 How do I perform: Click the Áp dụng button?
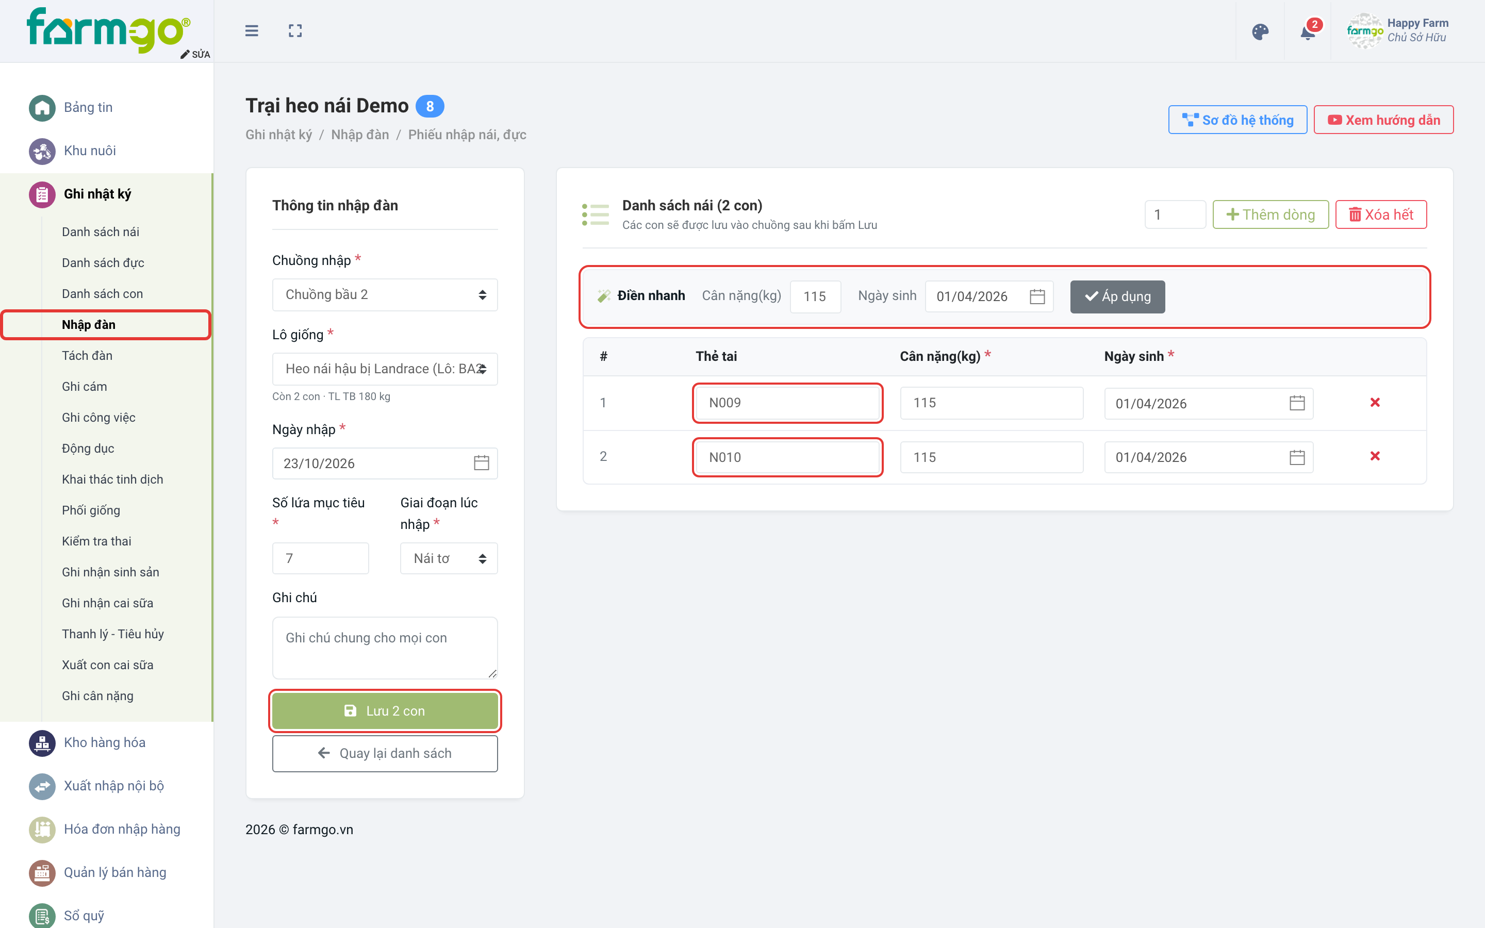[1117, 296]
